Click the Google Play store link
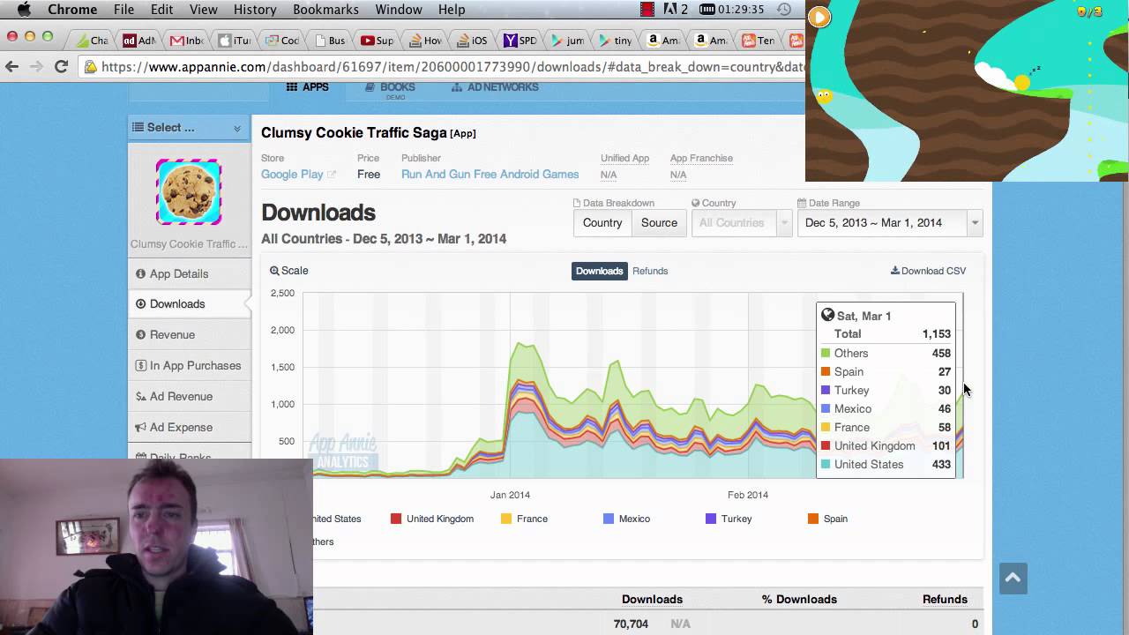Image resolution: width=1129 pixels, height=635 pixels. click(x=292, y=175)
